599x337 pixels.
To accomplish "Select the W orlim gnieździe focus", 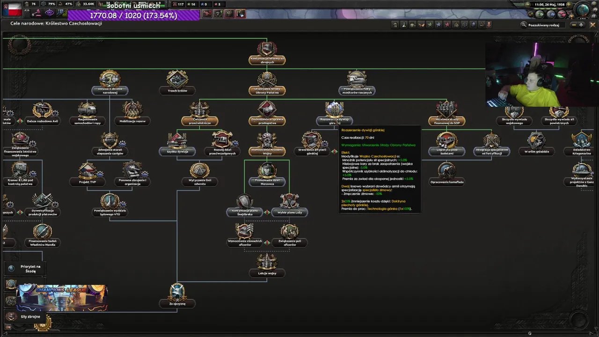I will [537, 144].
